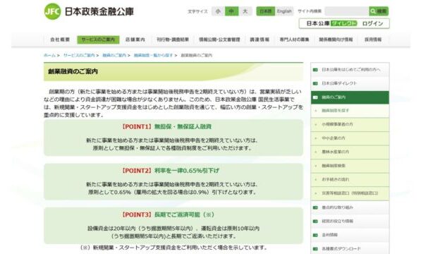The height and width of the screenshot is (254, 421).
Task: Click the current breadcrumb text 創業融資のご案内
Action: [196, 55]
